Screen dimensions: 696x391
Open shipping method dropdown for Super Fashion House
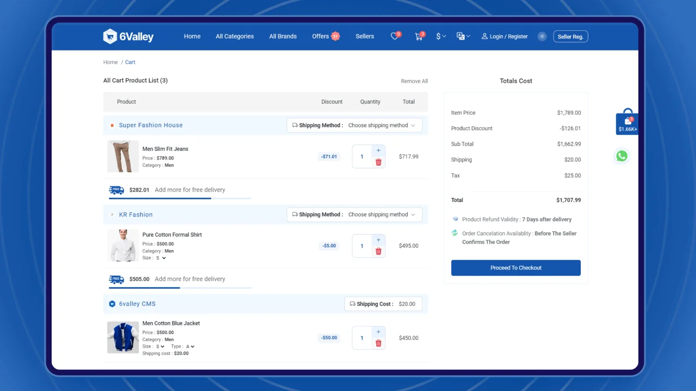[x=381, y=125]
